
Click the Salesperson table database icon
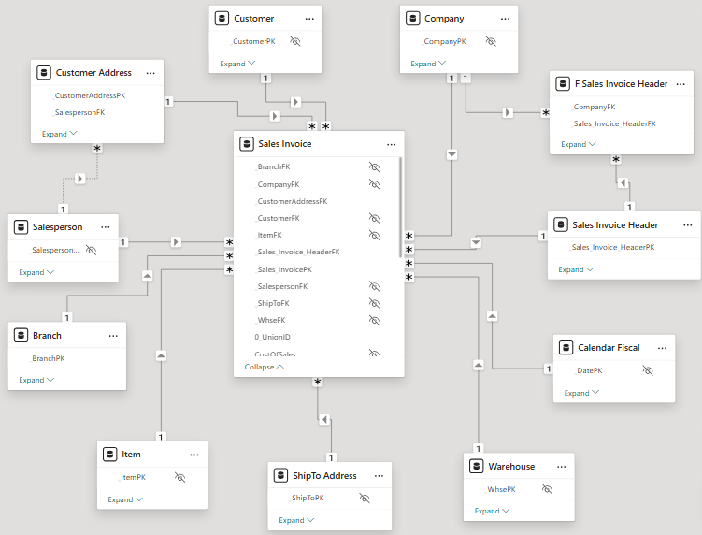(x=21, y=226)
